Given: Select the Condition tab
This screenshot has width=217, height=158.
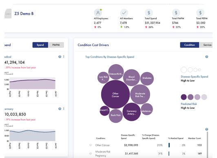Looking at the screenshot, I should 189,45.
